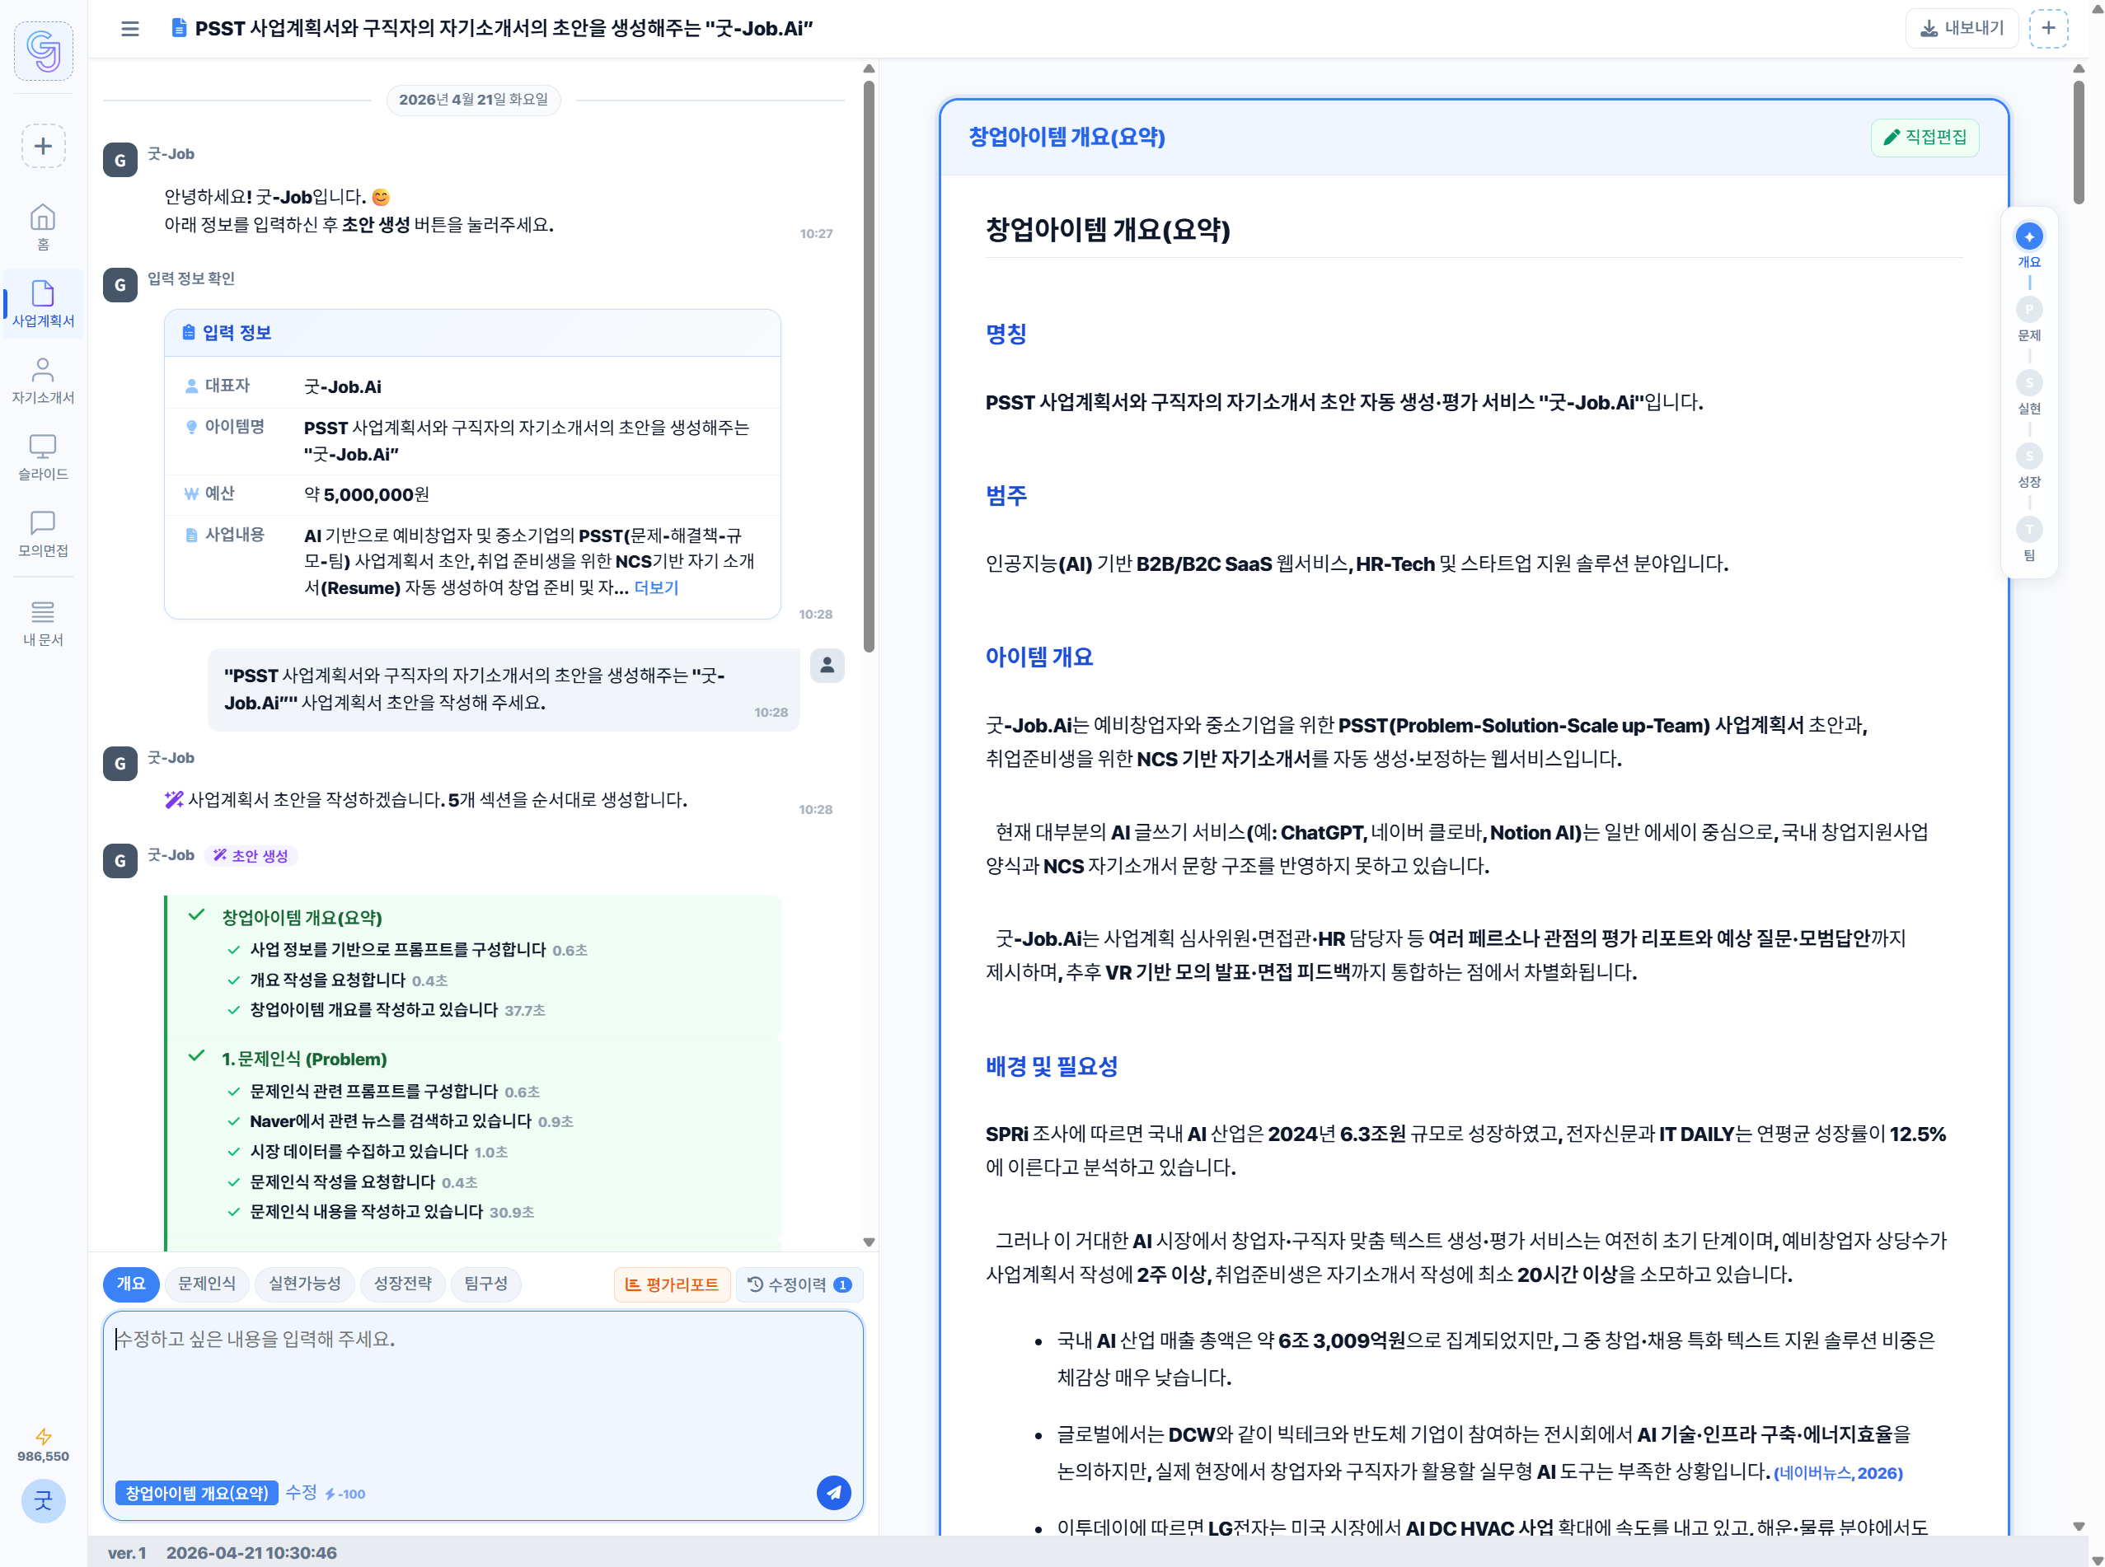The image size is (2105, 1567).
Task: Select the 개요 tab
Action: (130, 1284)
